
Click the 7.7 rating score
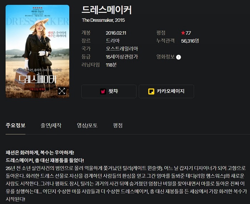pyautogui.click(x=188, y=33)
